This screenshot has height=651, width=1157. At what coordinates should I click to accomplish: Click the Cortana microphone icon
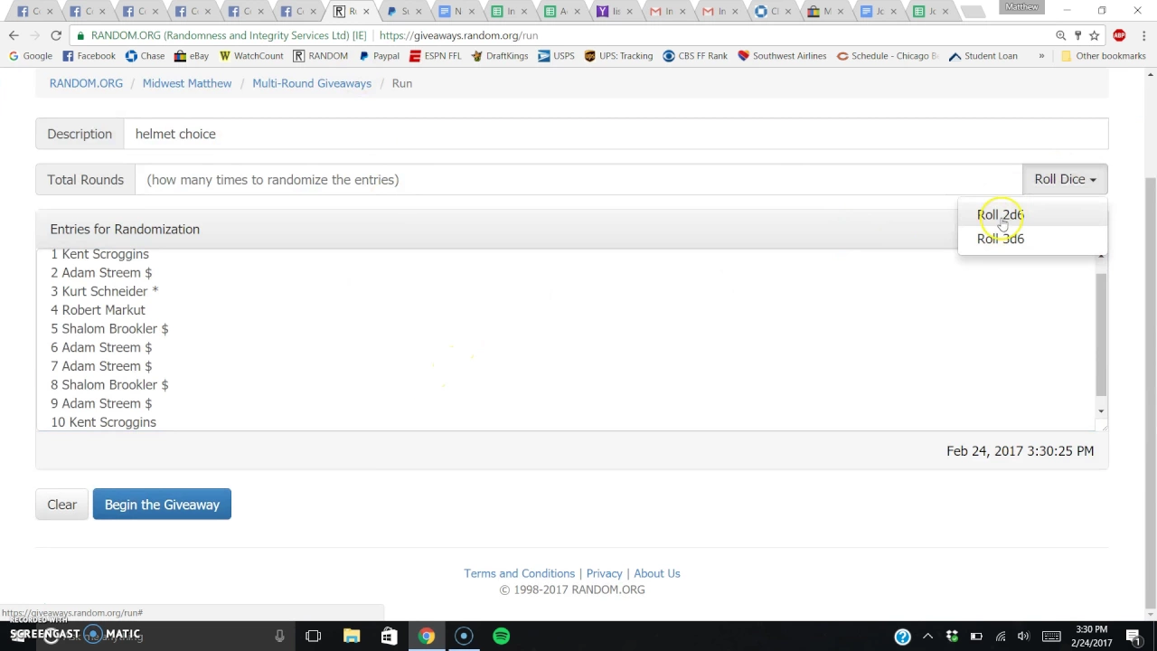(x=279, y=636)
